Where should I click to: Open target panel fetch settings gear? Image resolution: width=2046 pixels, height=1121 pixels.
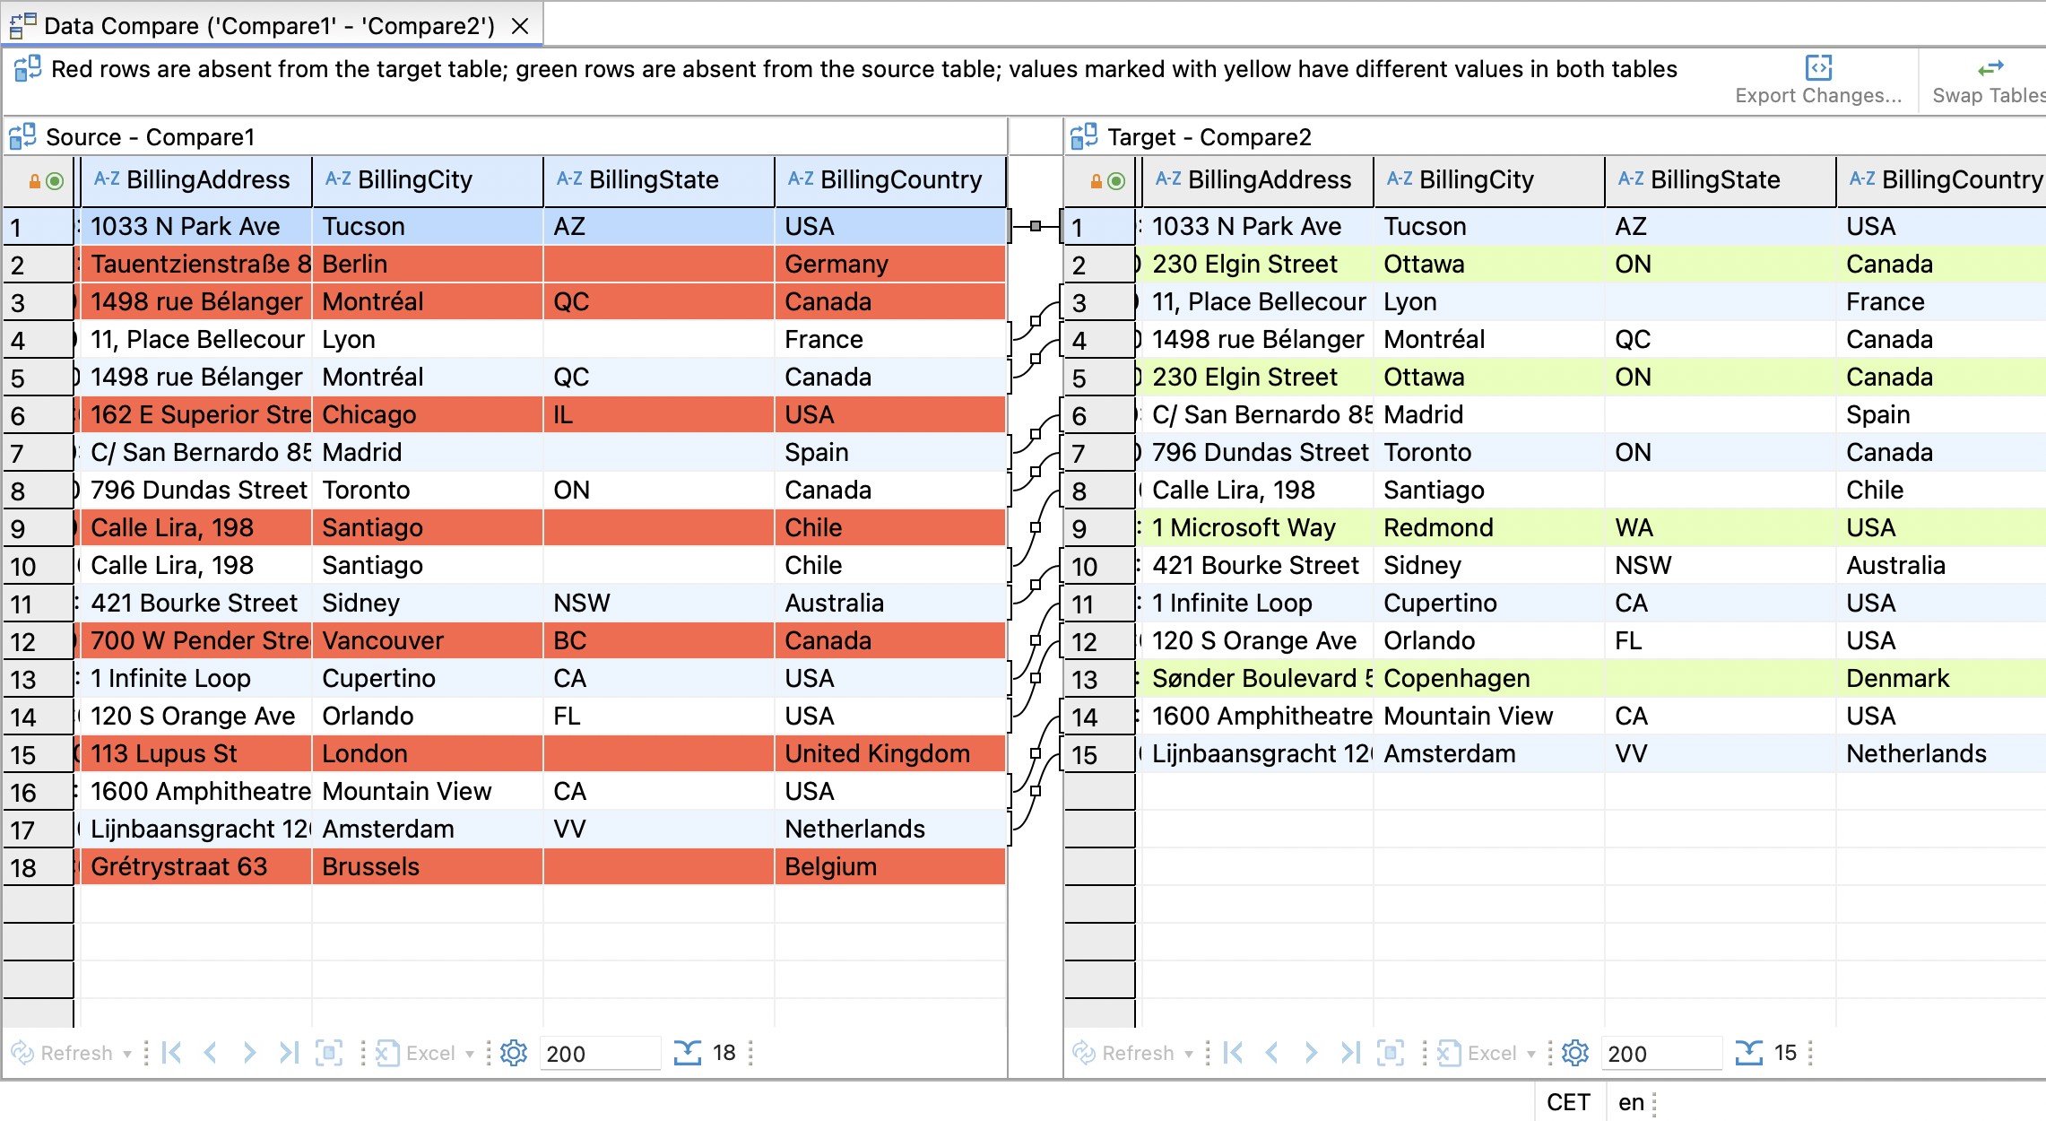[1575, 1053]
